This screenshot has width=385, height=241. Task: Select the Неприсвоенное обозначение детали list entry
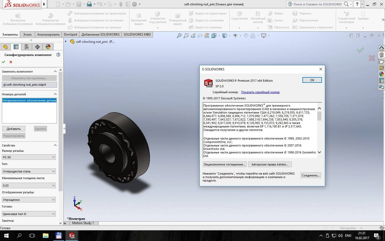click(x=29, y=100)
